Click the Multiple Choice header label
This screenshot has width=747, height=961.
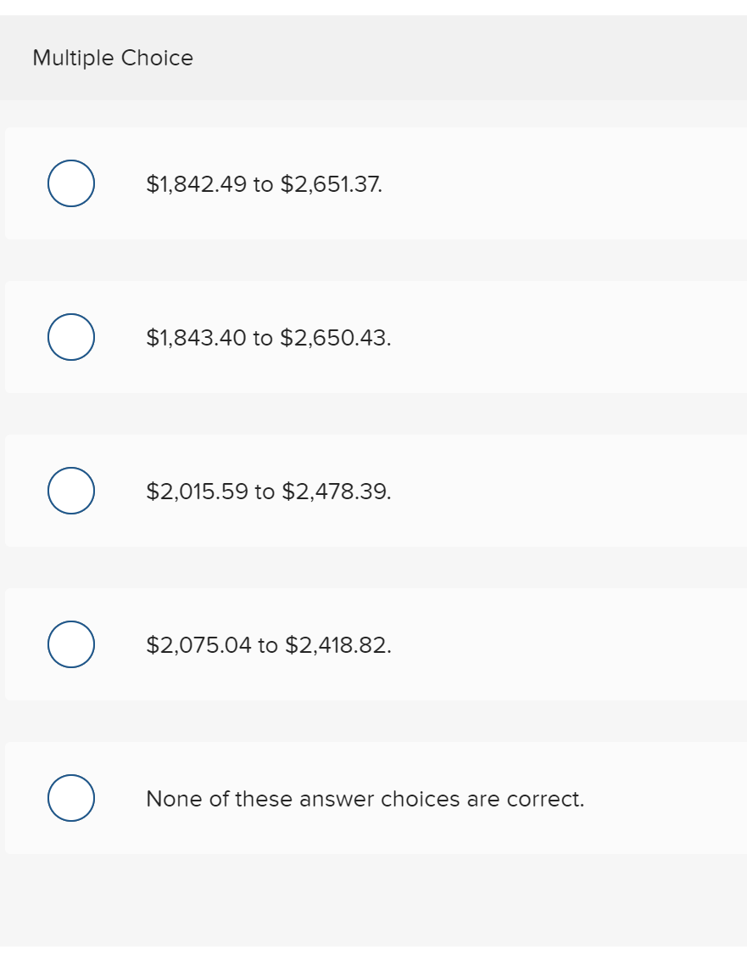112,58
